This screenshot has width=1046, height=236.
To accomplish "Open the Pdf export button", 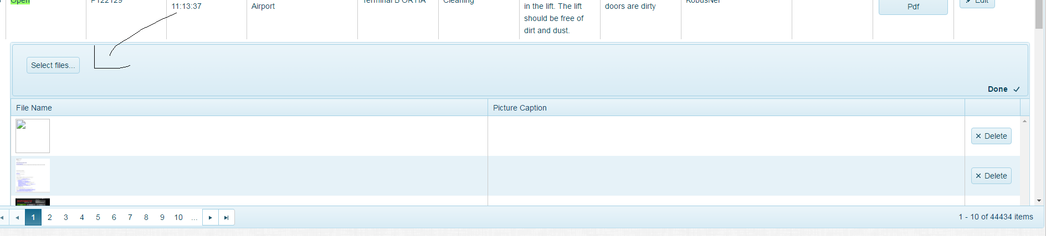I will click(x=912, y=7).
